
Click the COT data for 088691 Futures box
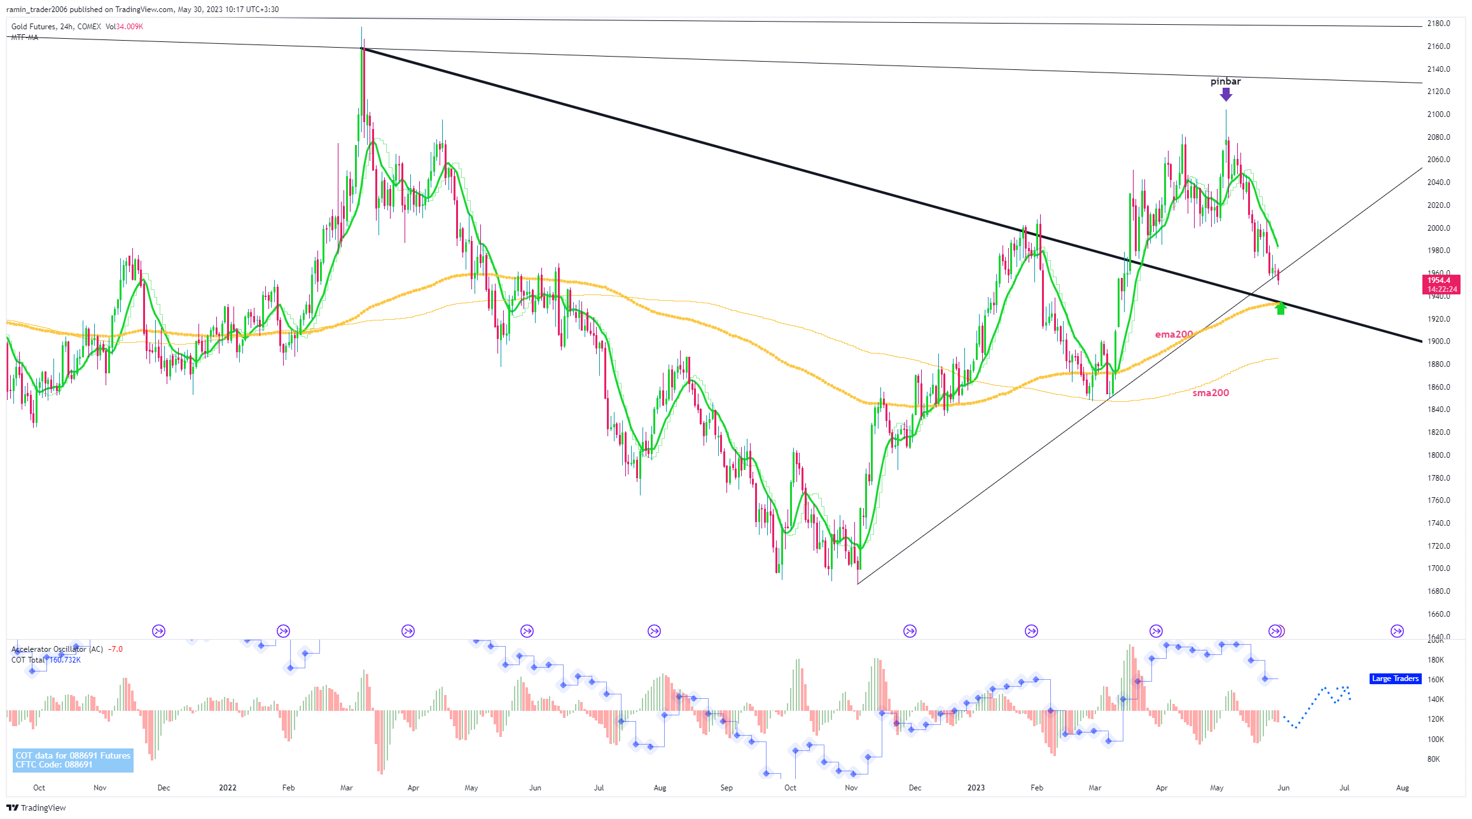tap(73, 761)
